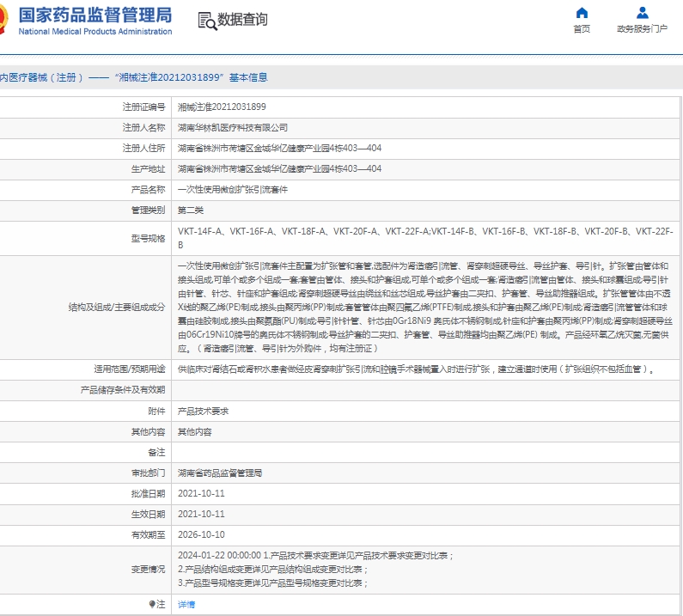Click the 数据查询 search document icon
The width and height of the screenshot is (683, 616).
207,21
